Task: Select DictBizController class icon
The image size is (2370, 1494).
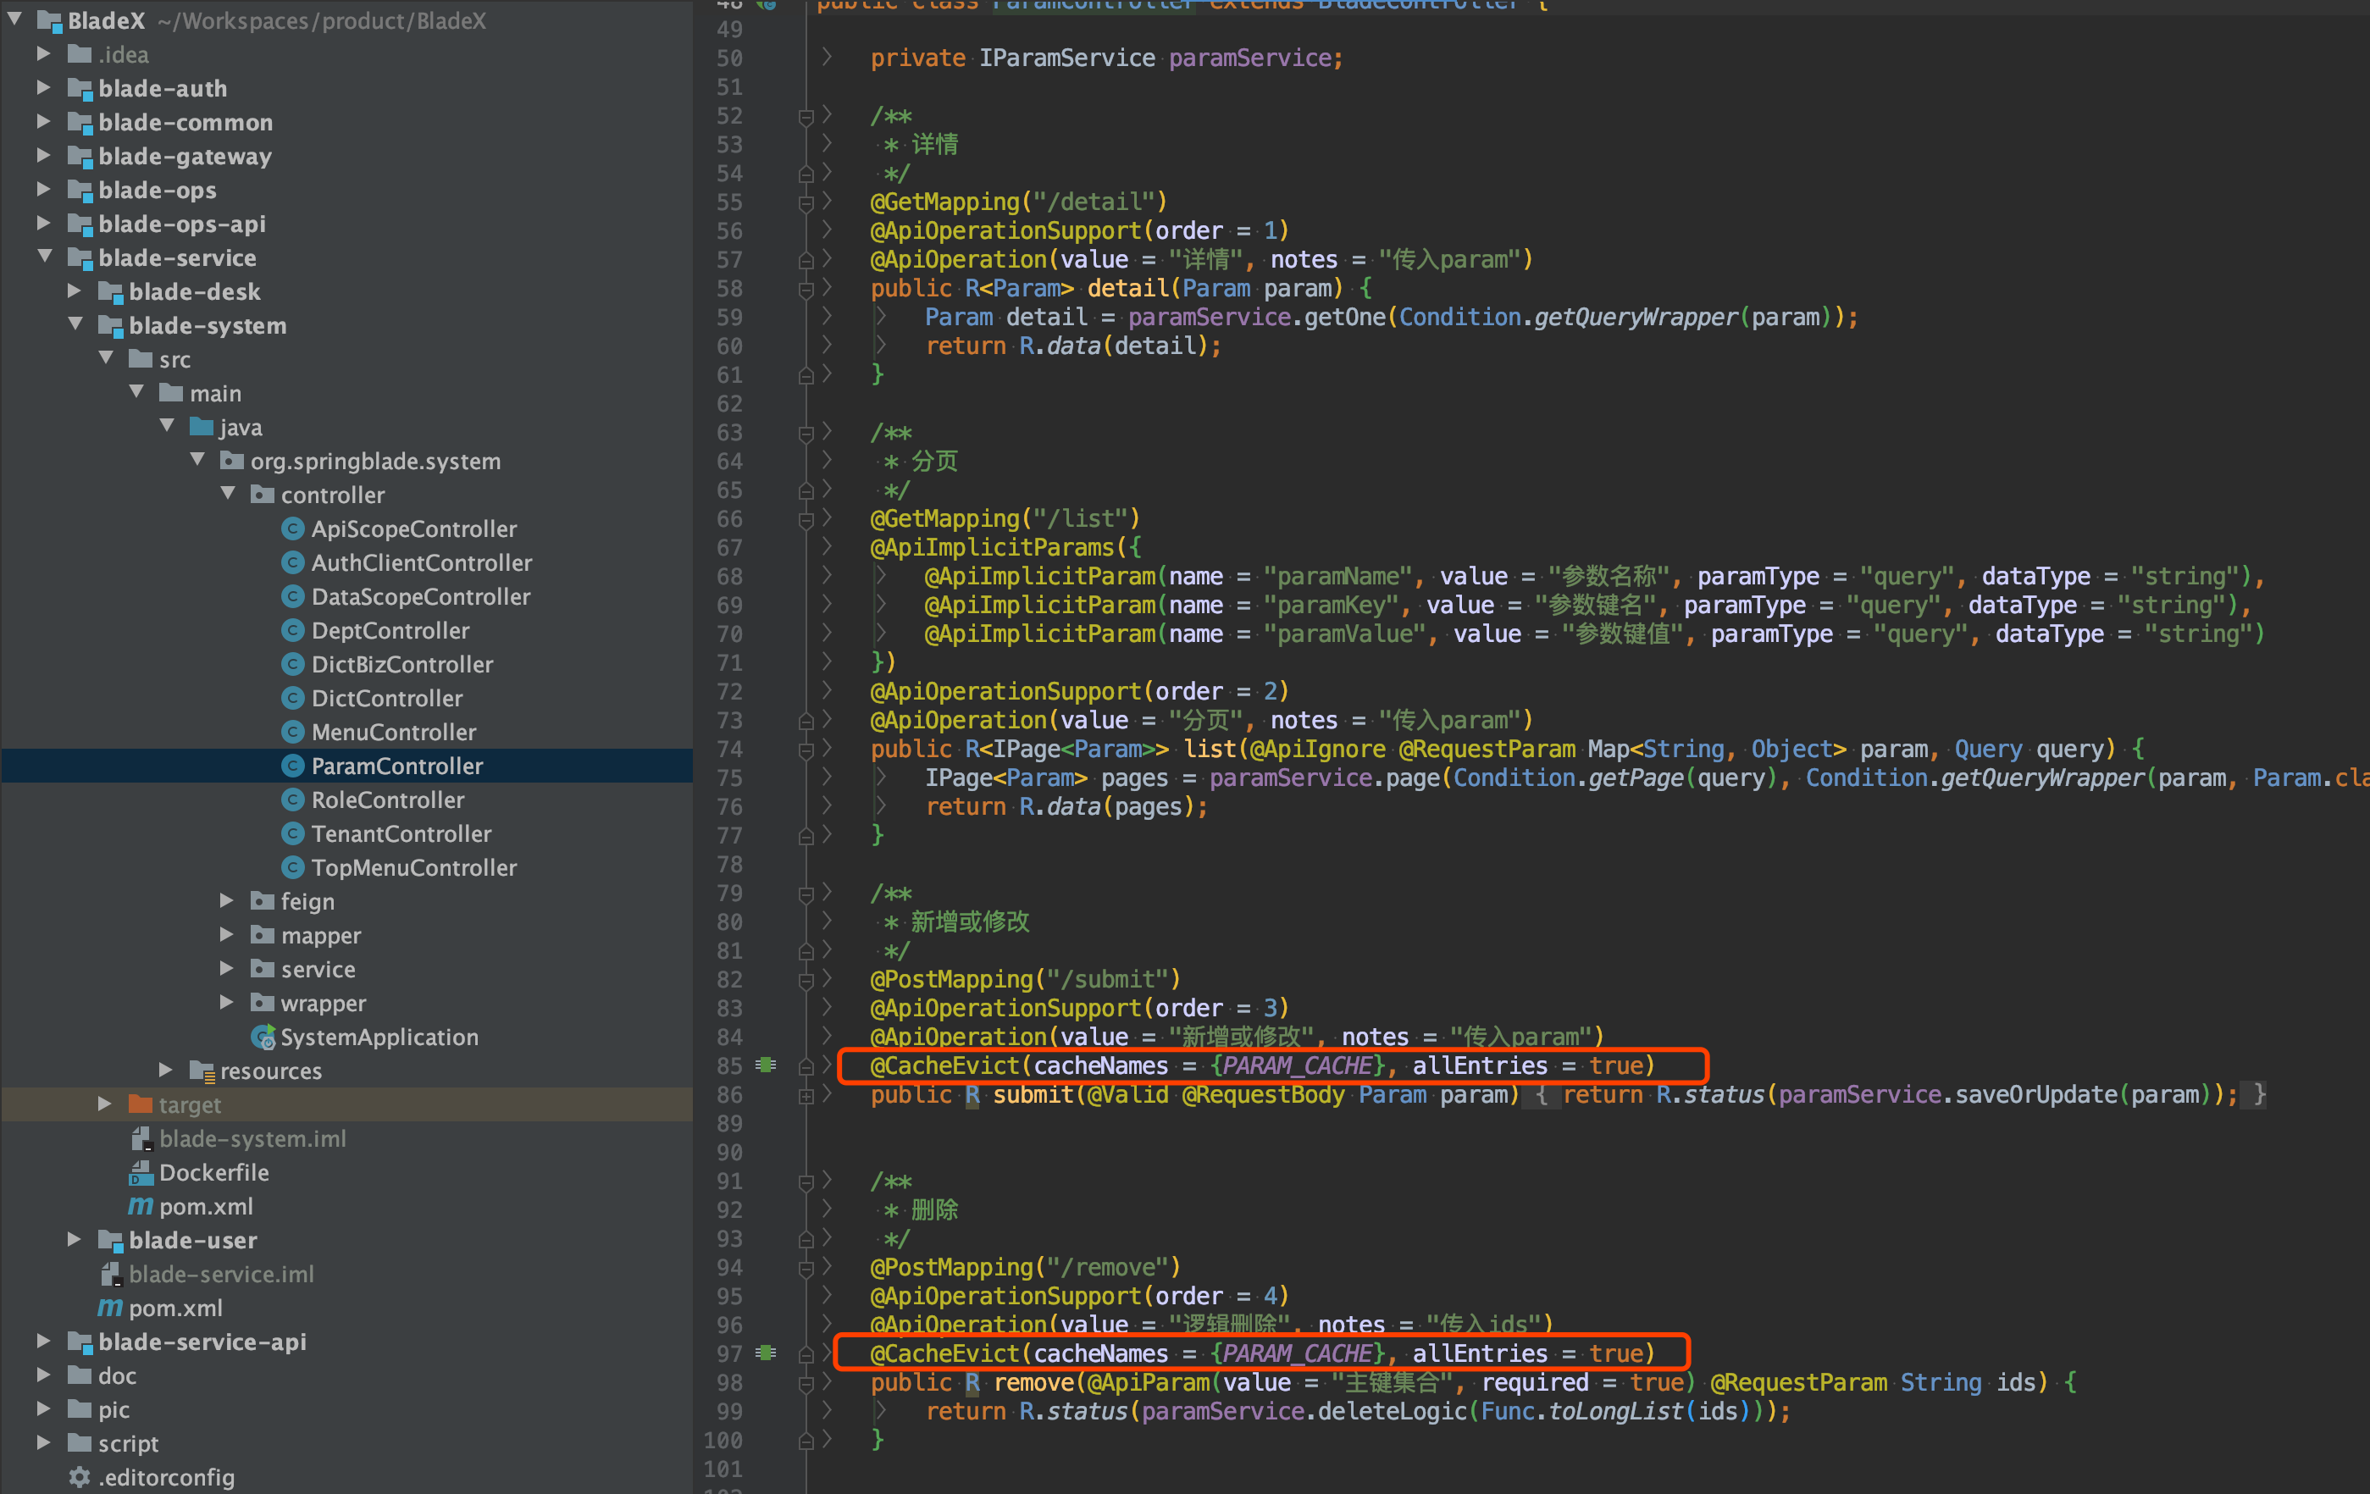Action: [292, 664]
